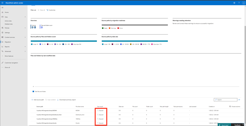Screen dimensions: 246x126
Task: Sort by Root permissions column header
Action: (x=178, y=107)
